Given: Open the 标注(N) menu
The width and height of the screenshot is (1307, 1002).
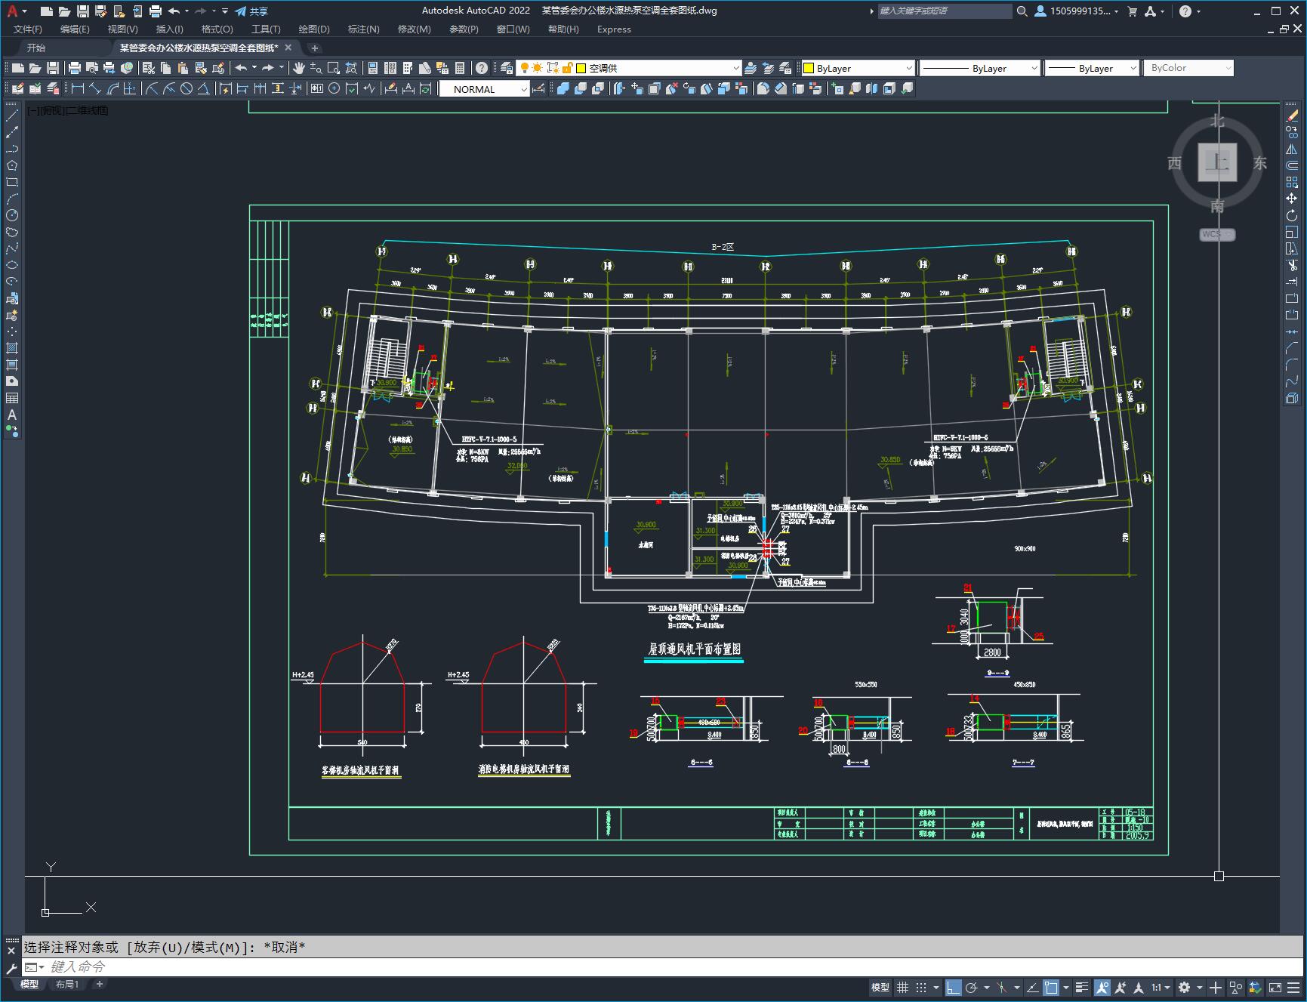Looking at the screenshot, I should 363,29.
